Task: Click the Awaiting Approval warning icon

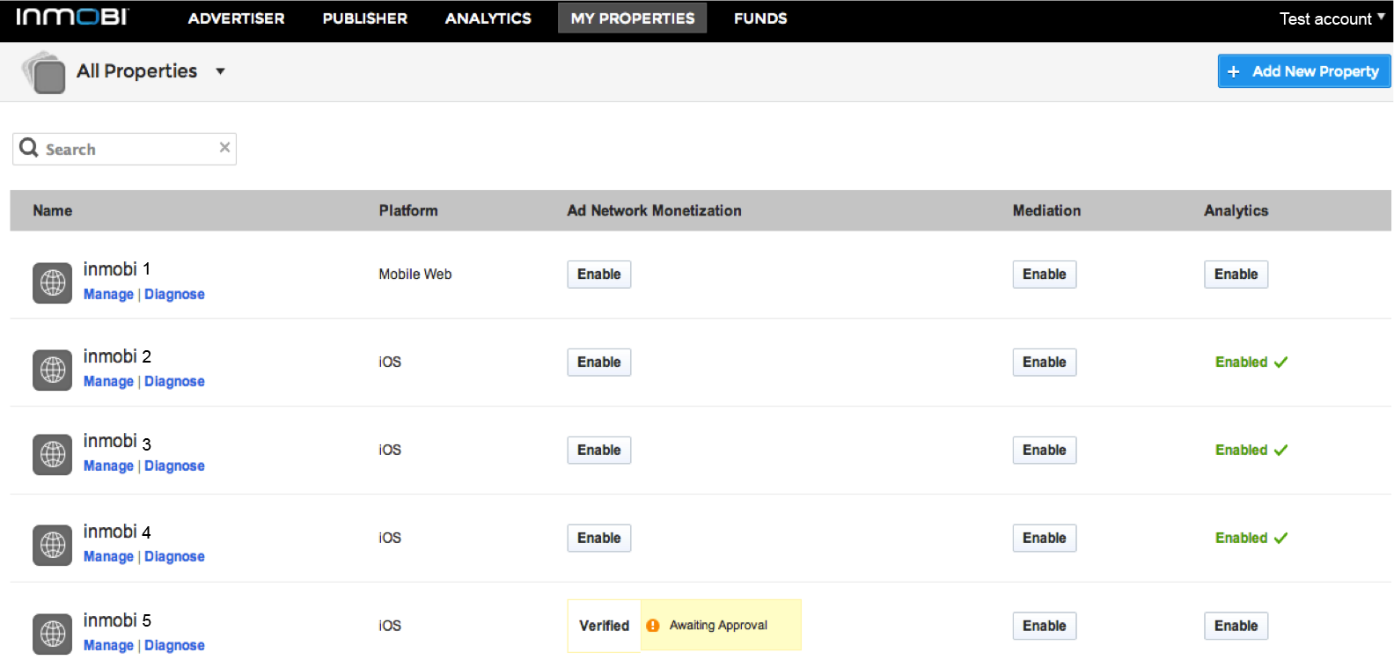Action: point(653,626)
